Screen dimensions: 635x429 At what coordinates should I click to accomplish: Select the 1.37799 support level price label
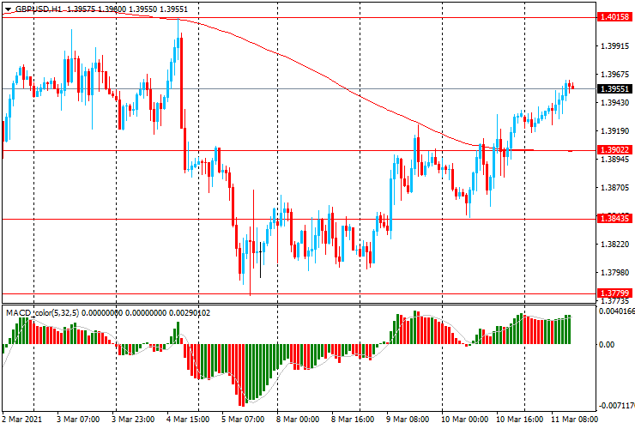pos(614,293)
